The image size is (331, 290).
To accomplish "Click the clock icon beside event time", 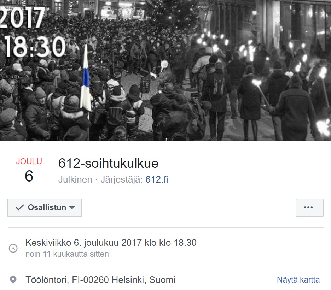I will [x=13, y=248].
